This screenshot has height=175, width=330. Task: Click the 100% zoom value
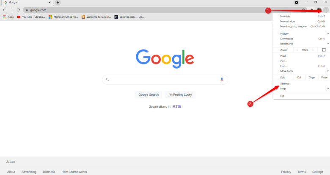pyautogui.click(x=305, y=50)
